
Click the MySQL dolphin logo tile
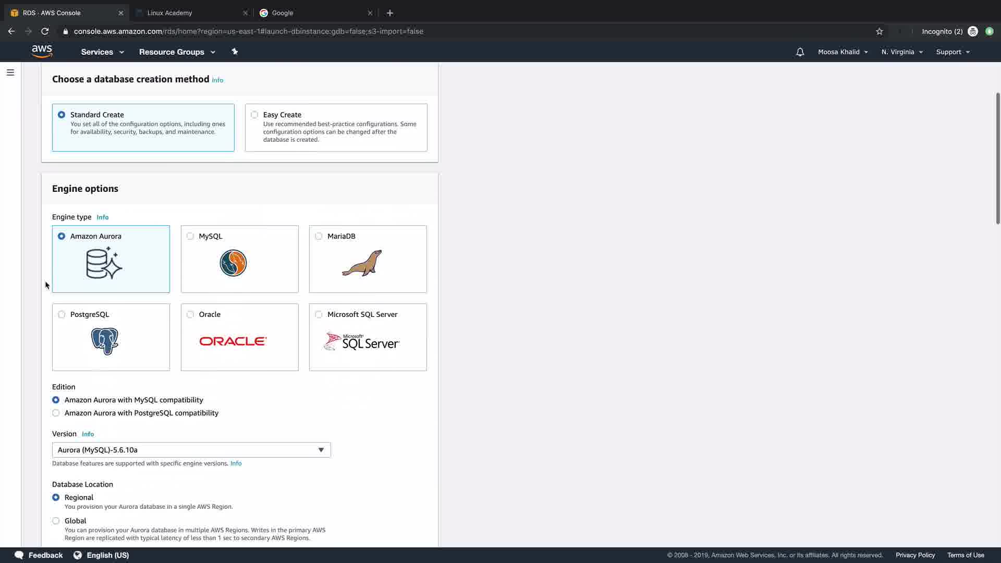tap(233, 263)
